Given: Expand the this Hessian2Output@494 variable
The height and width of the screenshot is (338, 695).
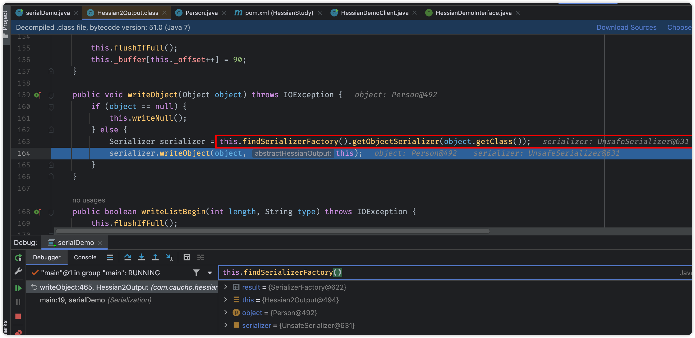Looking at the screenshot, I should click(226, 300).
